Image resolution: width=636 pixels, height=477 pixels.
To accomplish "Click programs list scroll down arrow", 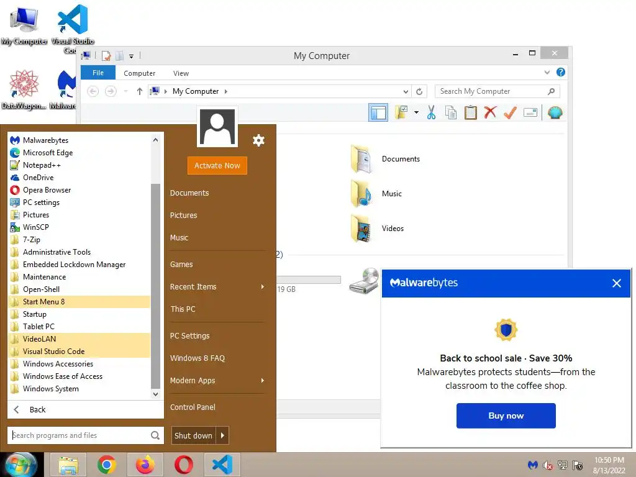I will (x=155, y=394).
